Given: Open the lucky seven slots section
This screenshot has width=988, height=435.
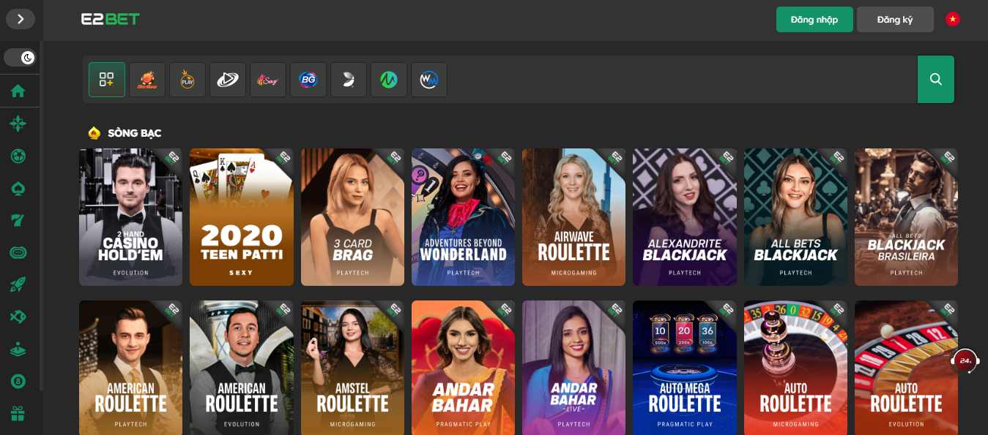Looking at the screenshot, I should click(18, 220).
